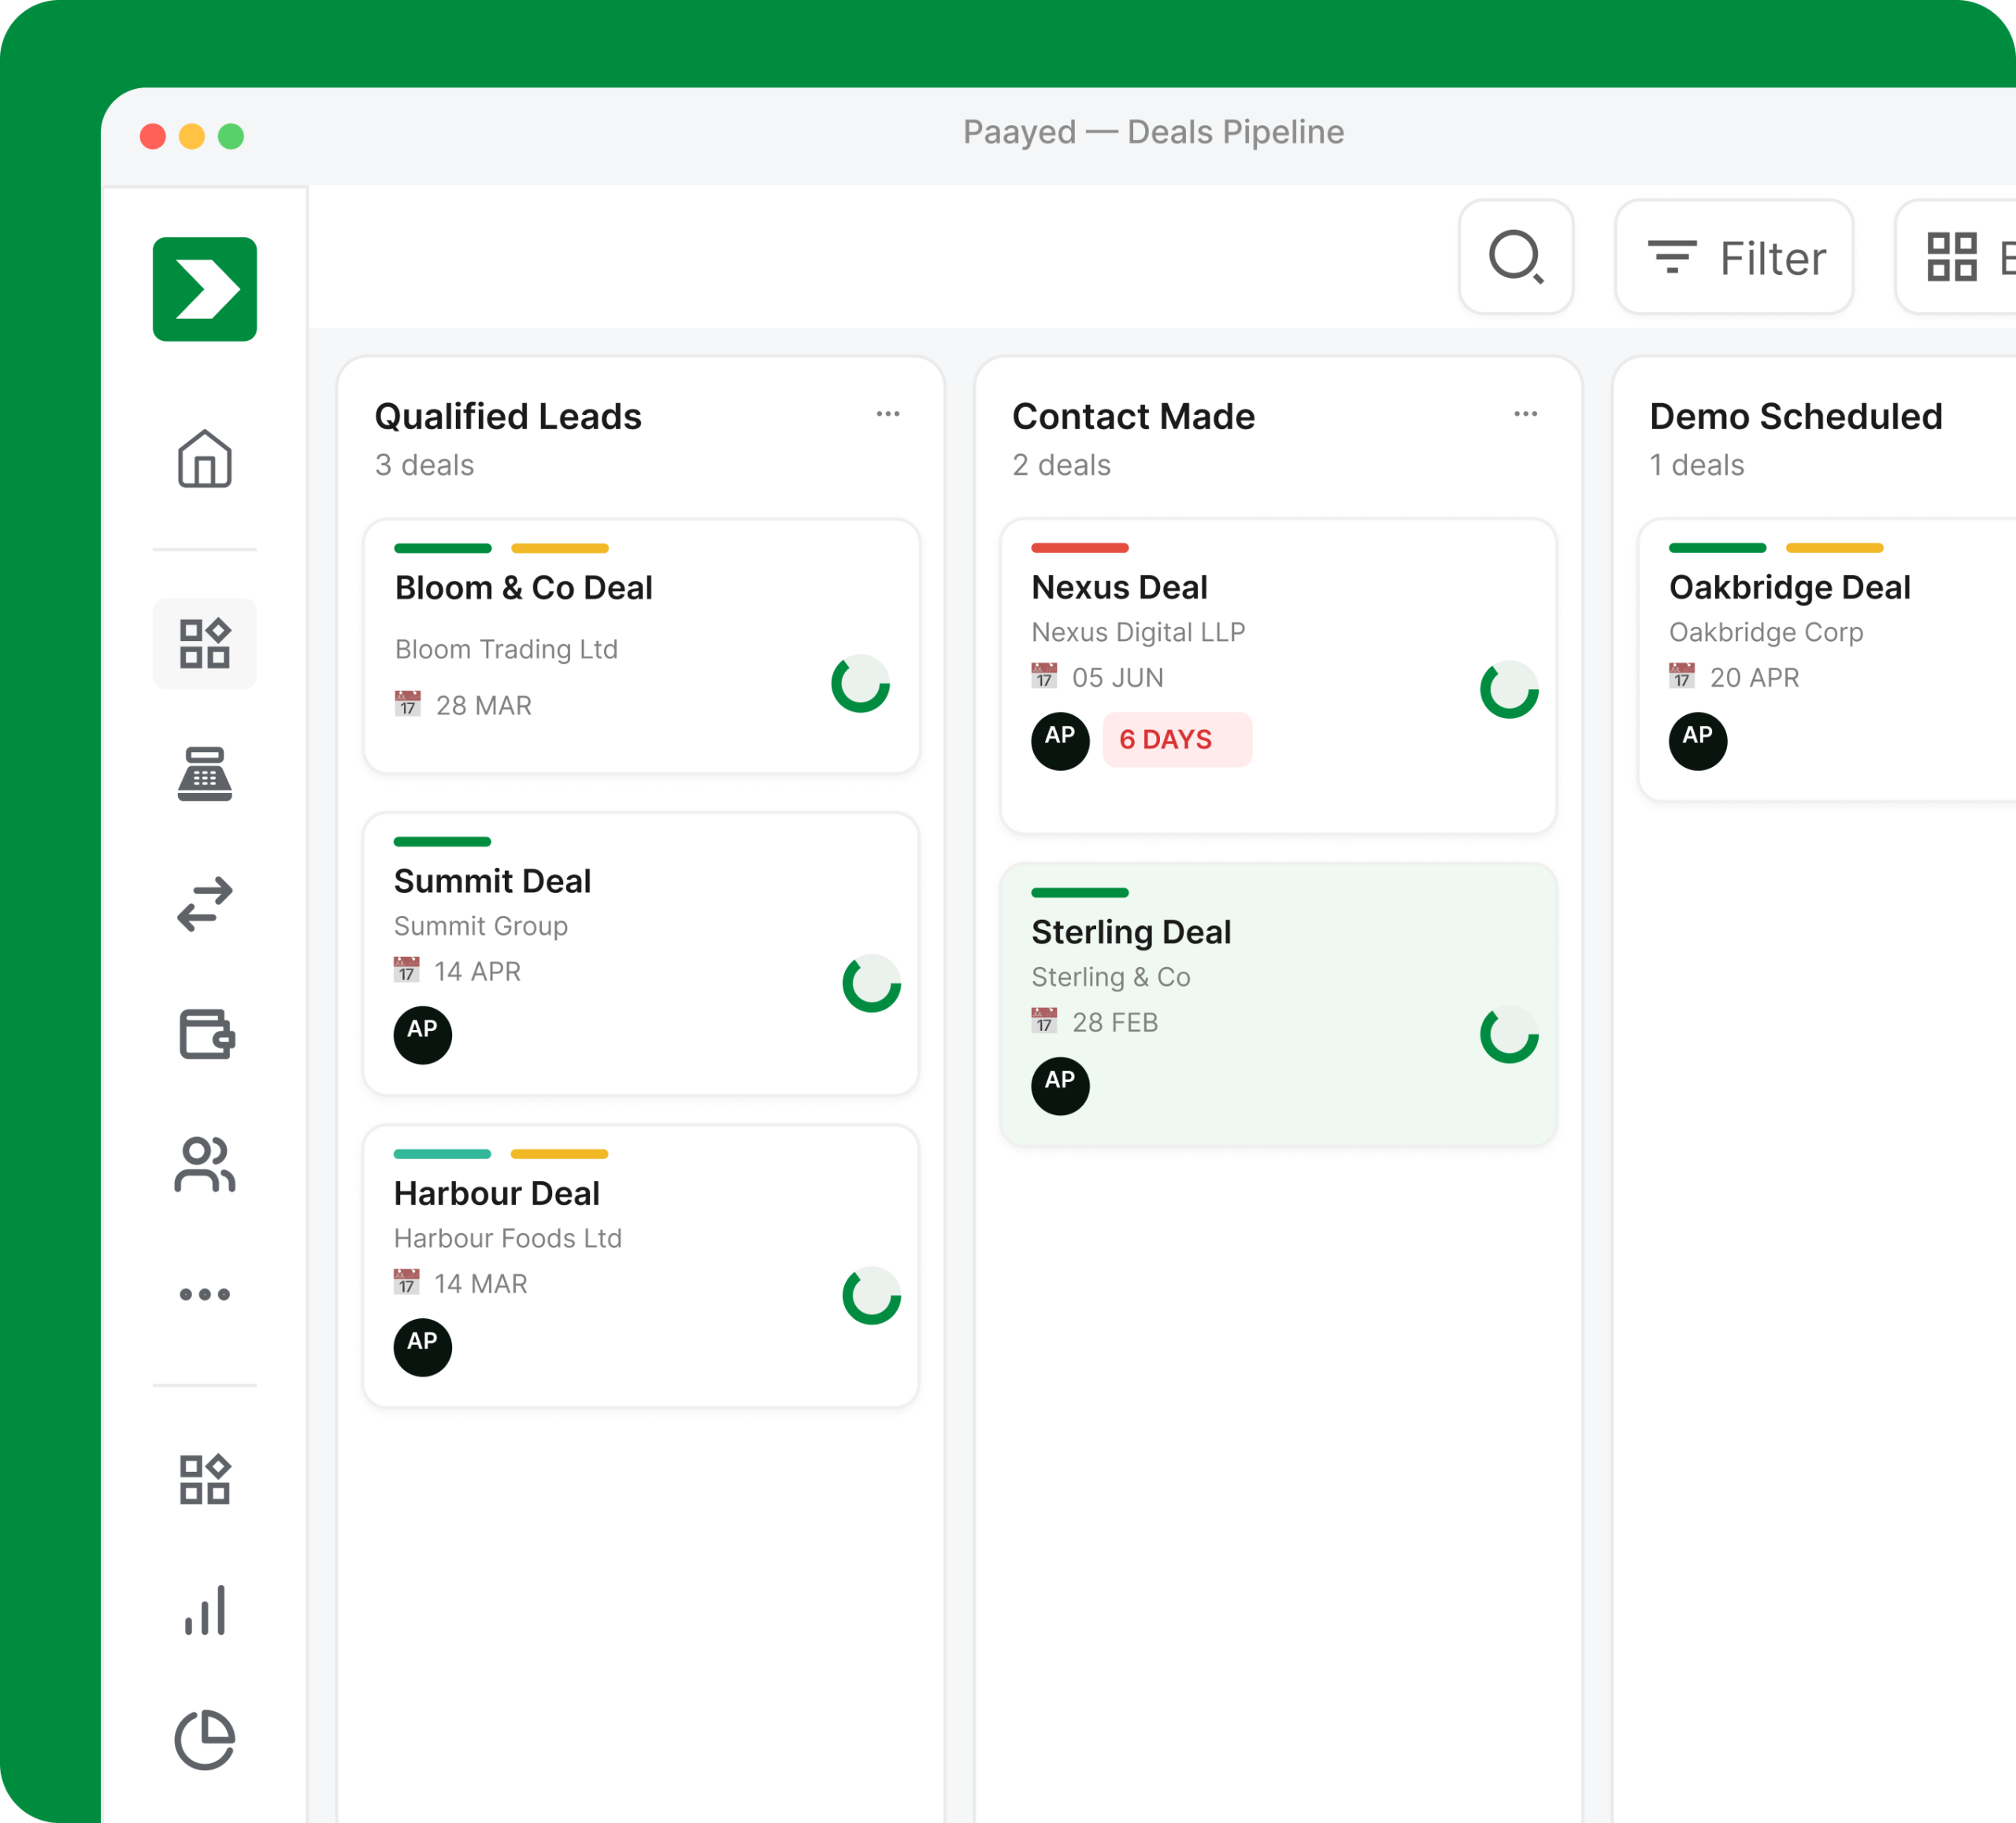Click AP avatar on Summit Deal

422,1035
